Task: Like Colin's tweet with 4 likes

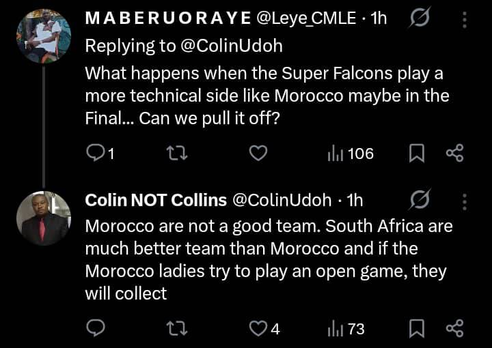Action: pos(264,329)
